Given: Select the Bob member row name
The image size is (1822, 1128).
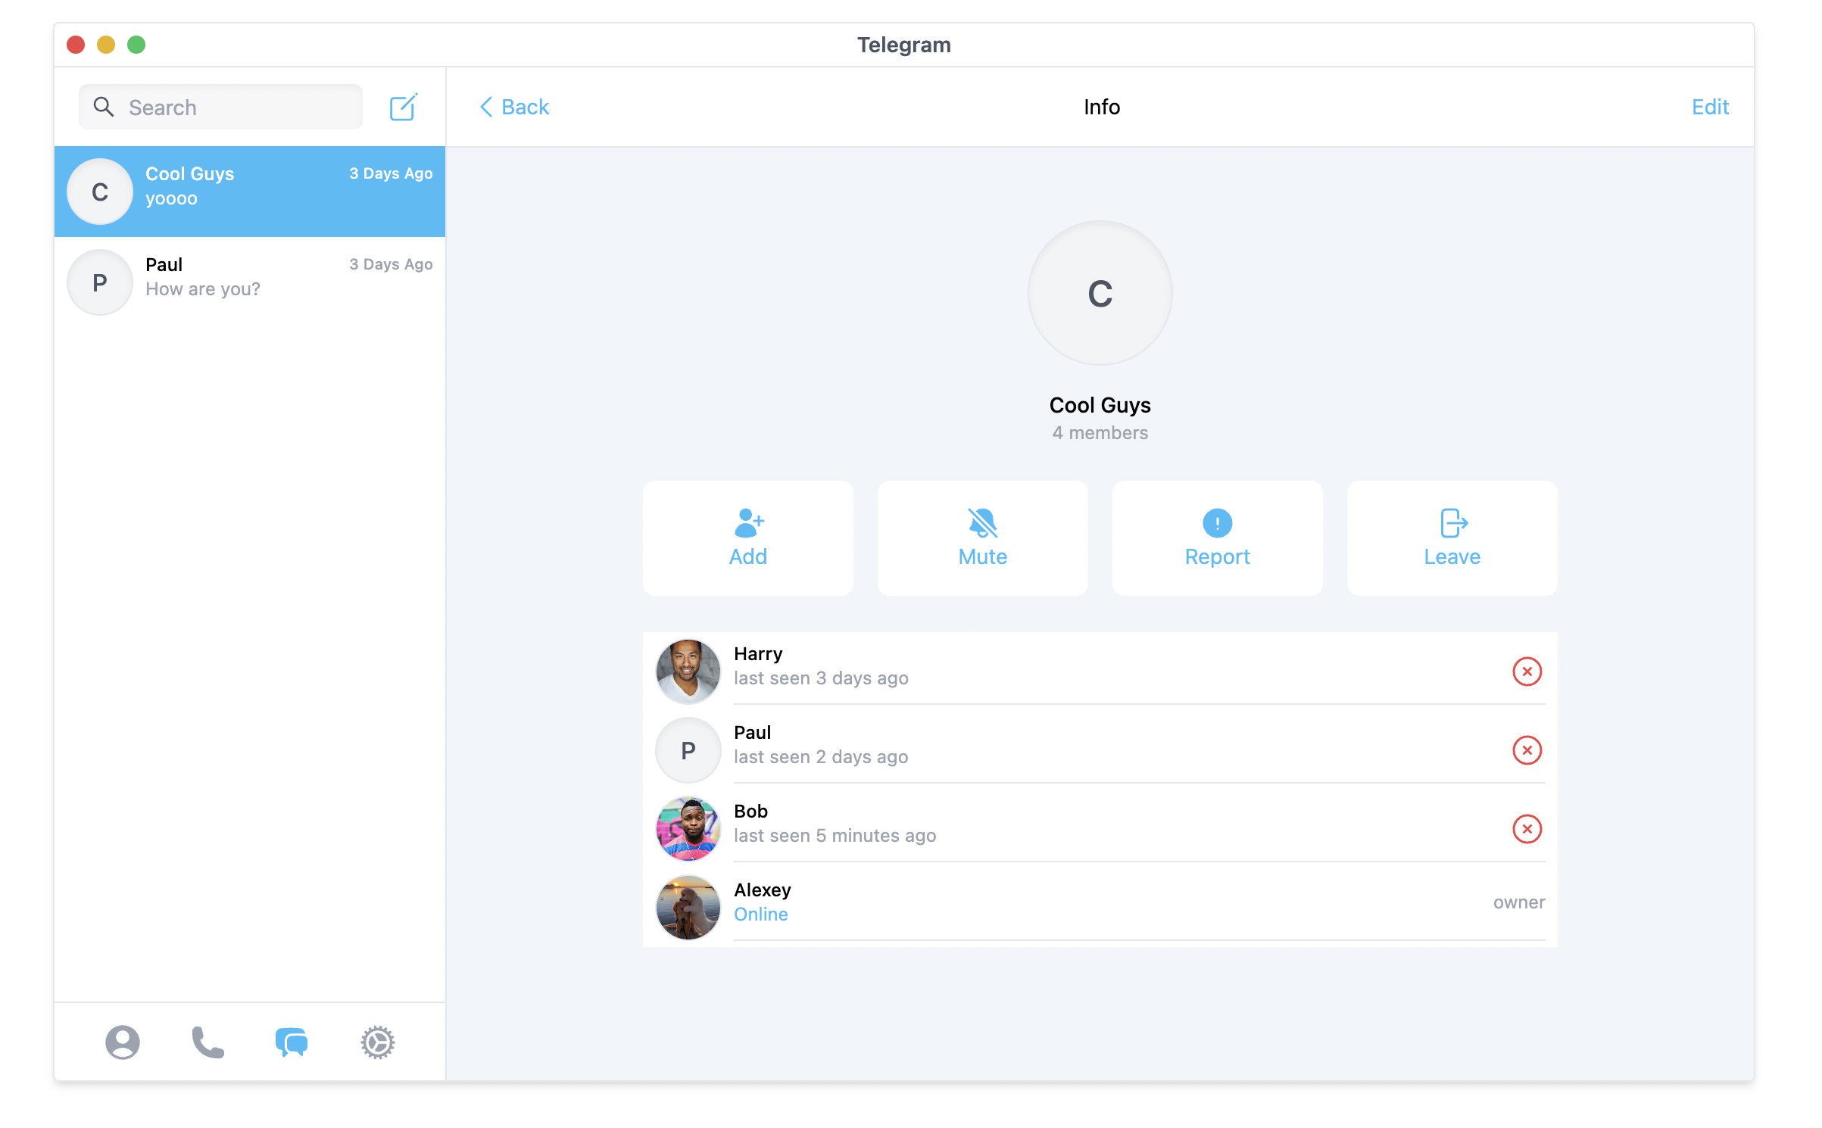Looking at the screenshot, I should point(750,811).
